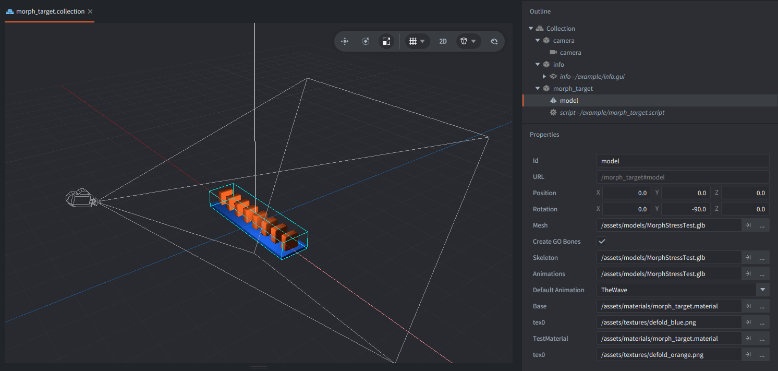The width and height of the screenshot is (778, 371).
Task: Open defold_orange.png texture with arrow icon
Action: point(748,355)
